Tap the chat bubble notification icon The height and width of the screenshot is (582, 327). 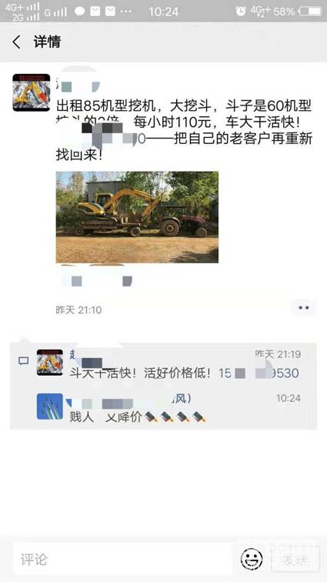pyautogui.click(x=79, y=12)
